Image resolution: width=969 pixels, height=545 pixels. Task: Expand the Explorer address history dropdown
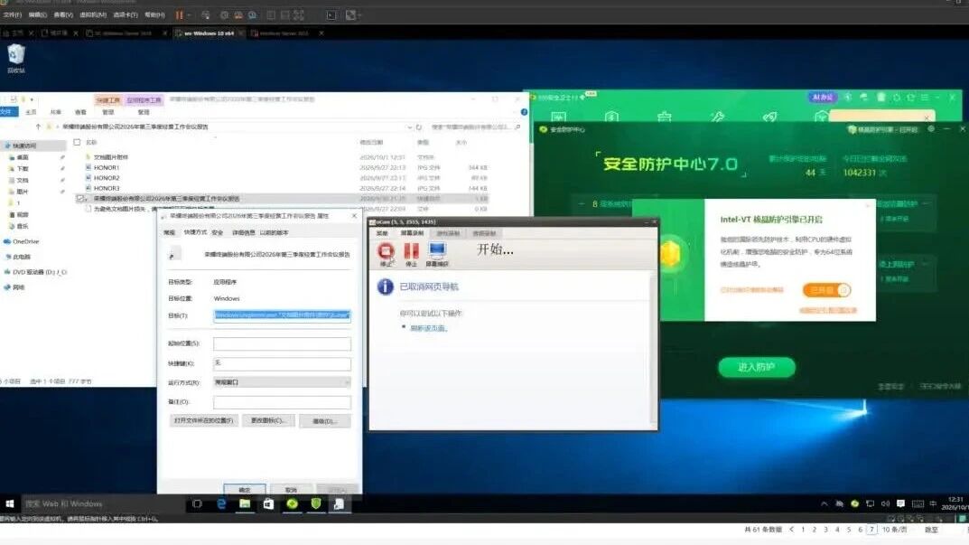point(409,127)
